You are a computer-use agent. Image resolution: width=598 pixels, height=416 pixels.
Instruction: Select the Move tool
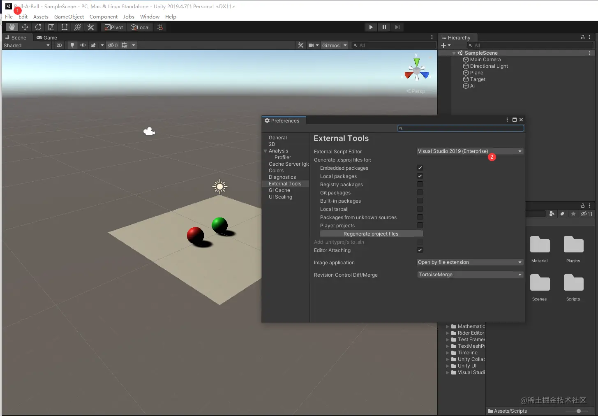point(25,27)
